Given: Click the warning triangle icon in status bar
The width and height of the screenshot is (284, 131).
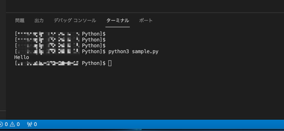Looking at the screenshot, I should pyautogui.click(x=12, y=124).
